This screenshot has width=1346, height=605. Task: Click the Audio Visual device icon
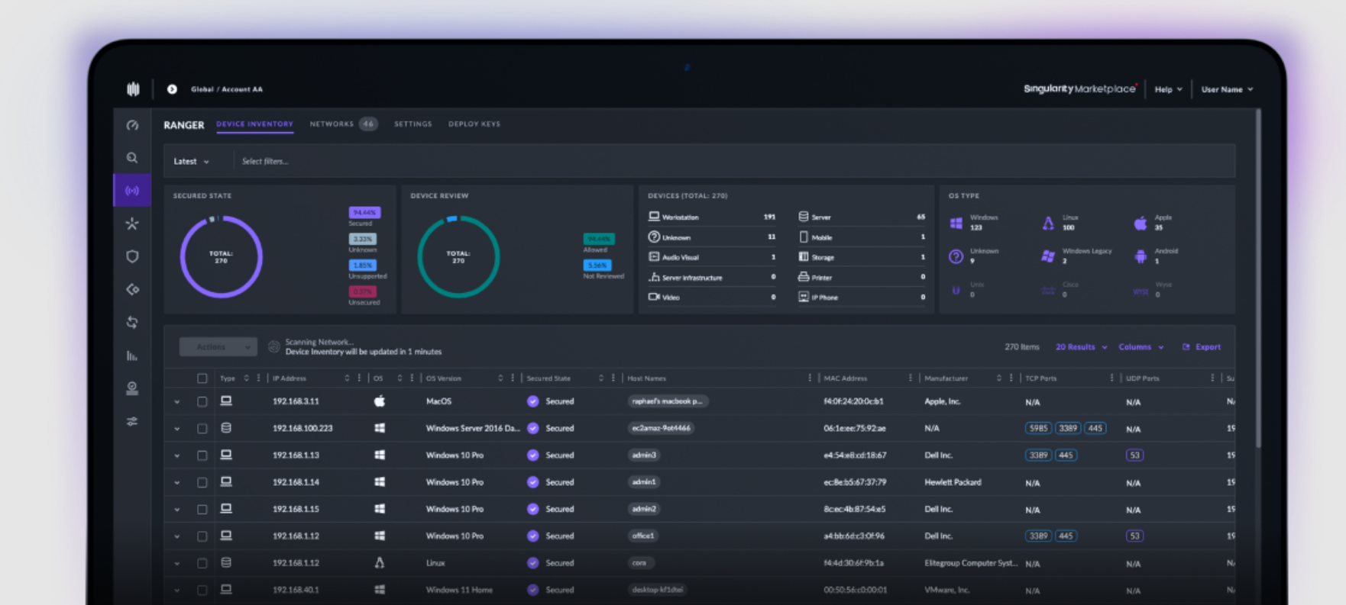(x=654, y=257)
